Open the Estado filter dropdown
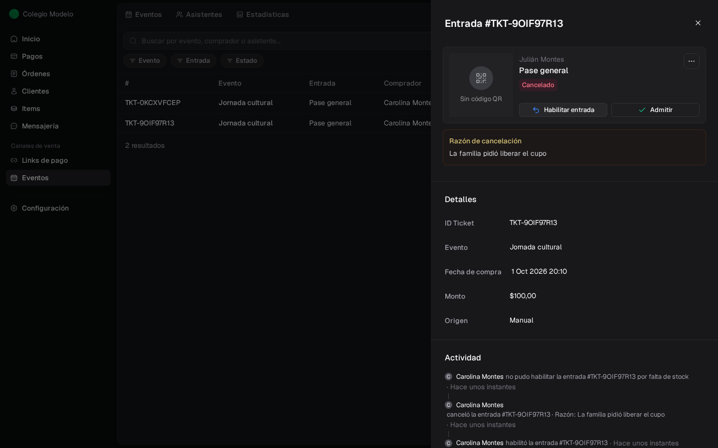Image resolution: width=718 pixels, height=448 pixels. 242,61
